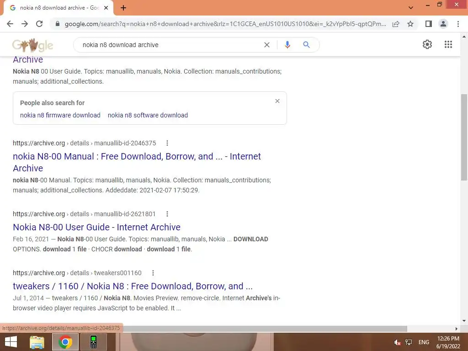Open phone app in taskbar

pyautogui.click(x=93, y=342)
